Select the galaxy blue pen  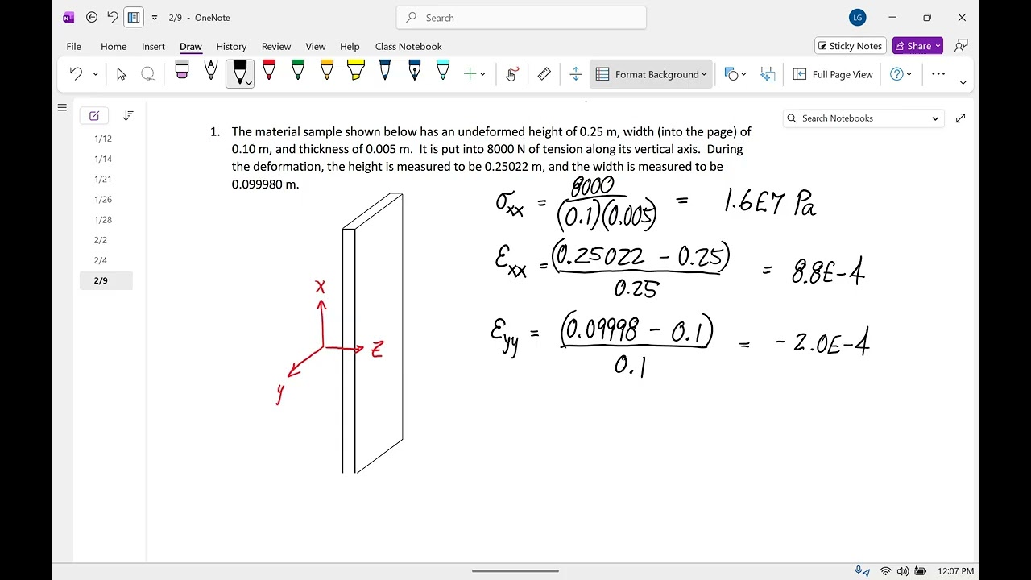414,71
